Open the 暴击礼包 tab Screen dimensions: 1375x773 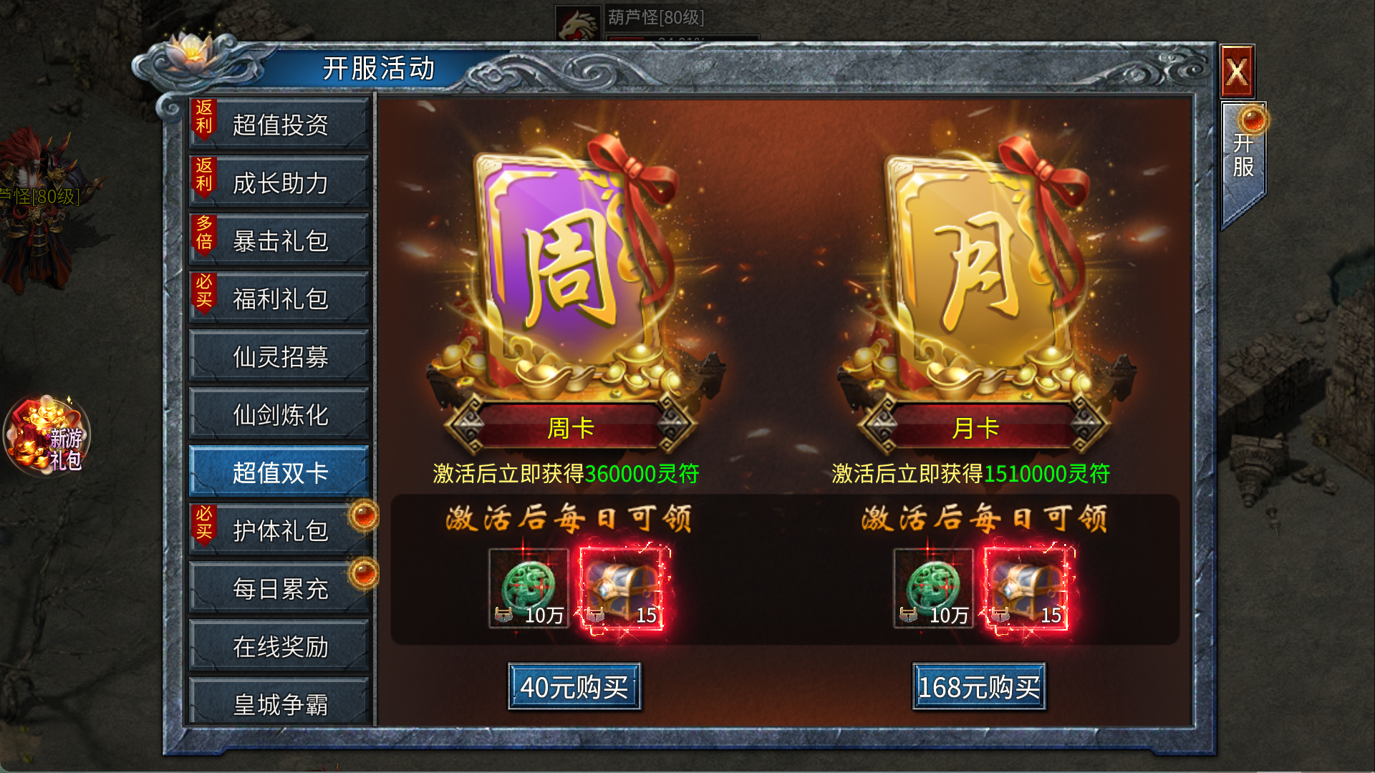point(279,240)
